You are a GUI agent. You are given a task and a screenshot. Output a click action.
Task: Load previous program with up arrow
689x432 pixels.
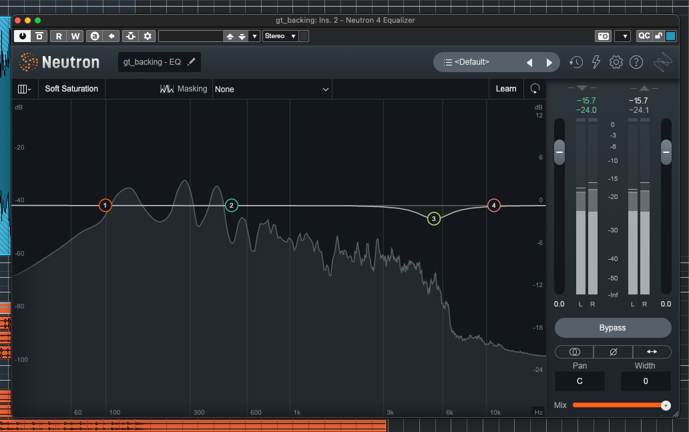[x=230, y=37]
